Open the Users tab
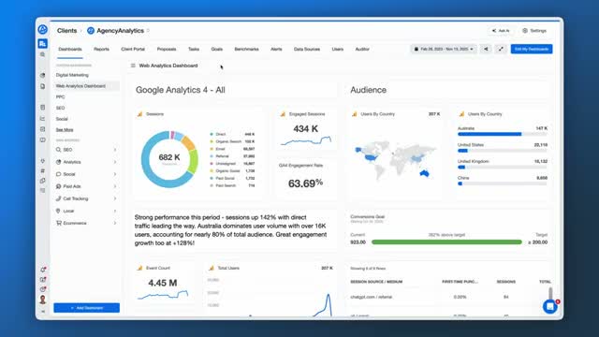The image size is (599, 337). pyautogui.click(x=338, y=50)
